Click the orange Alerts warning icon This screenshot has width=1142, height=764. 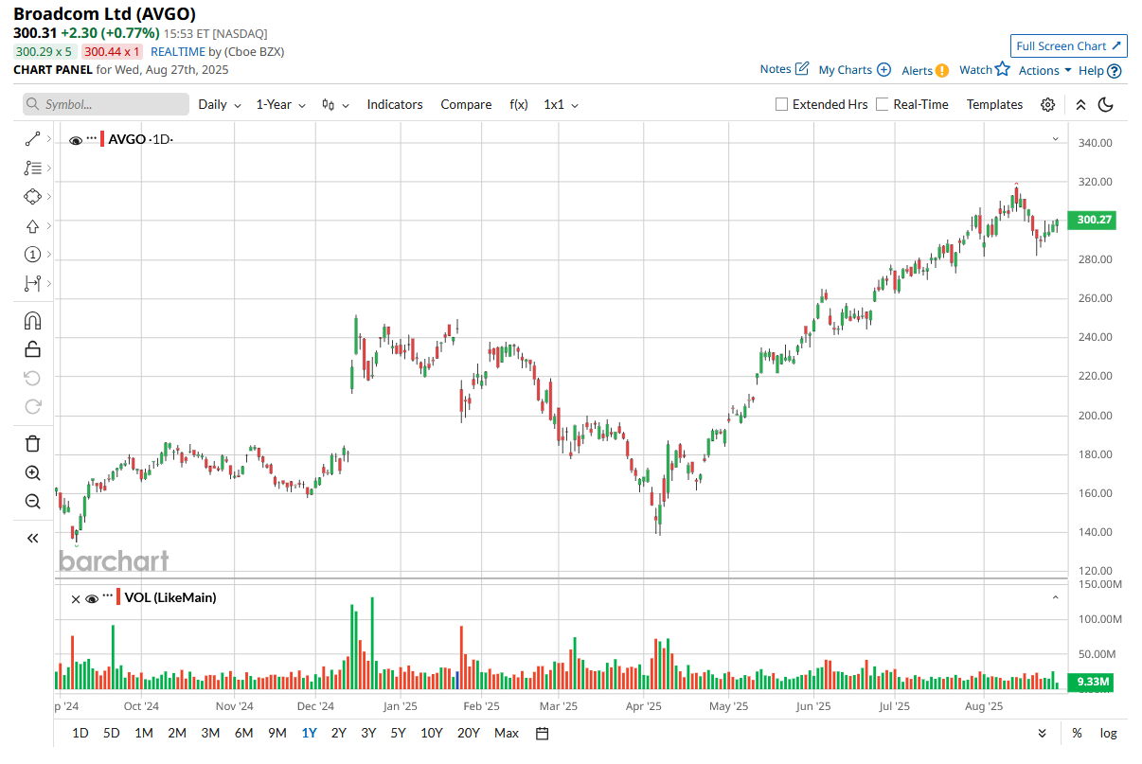pyautogui.click(x=941, y=70)
